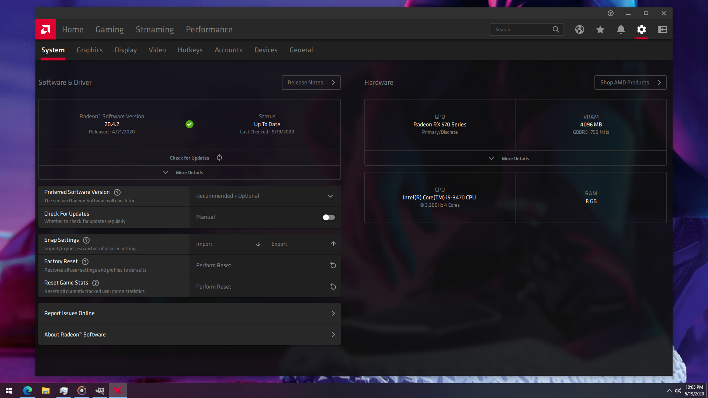Click the refresh icon beside Check for Updates
This screenshot has height=398, width=708.
tap(219, 158)
